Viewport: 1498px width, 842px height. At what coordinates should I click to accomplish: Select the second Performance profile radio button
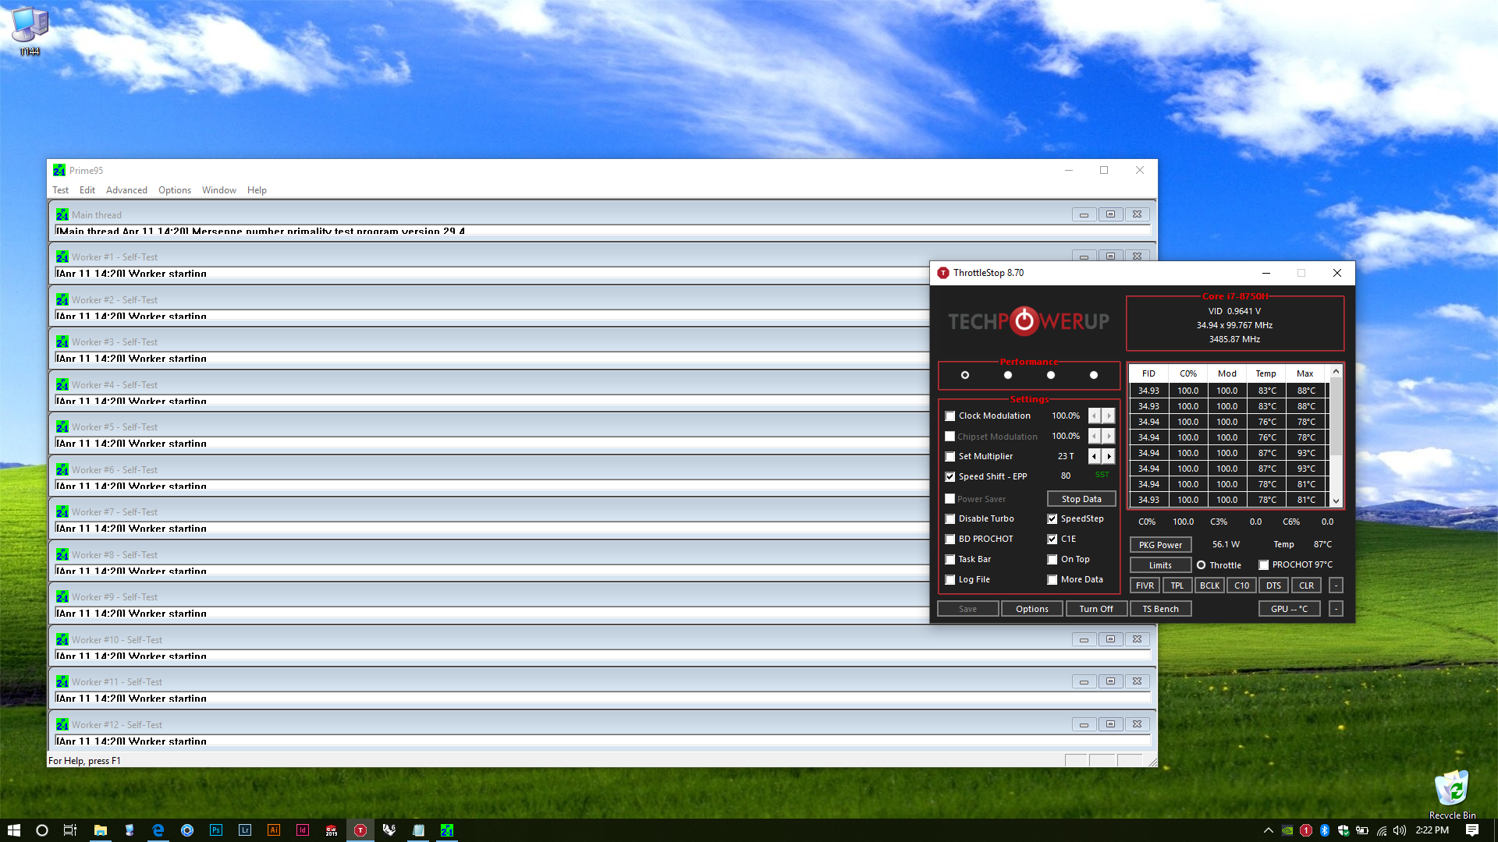[x=1008, y=375]
